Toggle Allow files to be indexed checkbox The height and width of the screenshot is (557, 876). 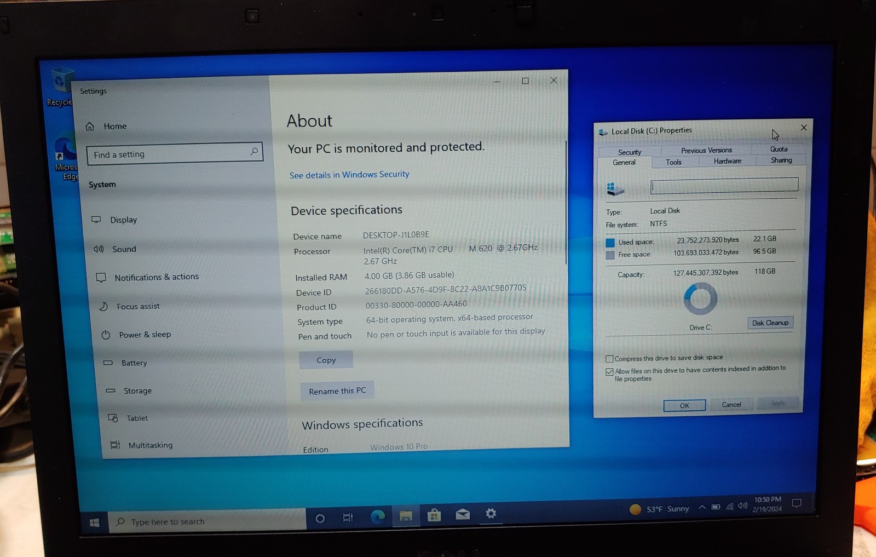(609, 371)
